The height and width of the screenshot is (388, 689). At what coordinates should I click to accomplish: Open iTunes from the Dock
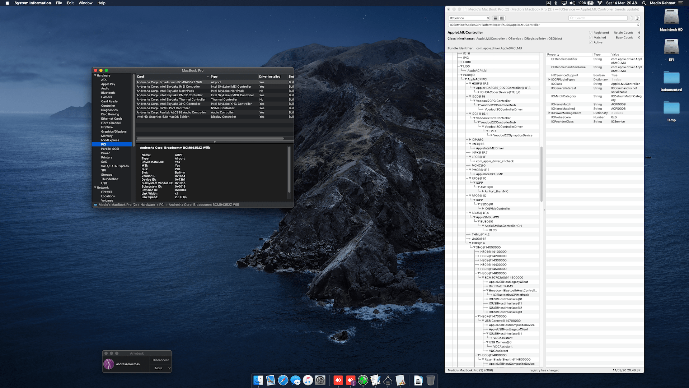tap(308, 380)
